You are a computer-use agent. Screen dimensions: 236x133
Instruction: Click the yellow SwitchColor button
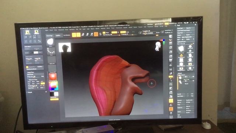coord(54,99)
